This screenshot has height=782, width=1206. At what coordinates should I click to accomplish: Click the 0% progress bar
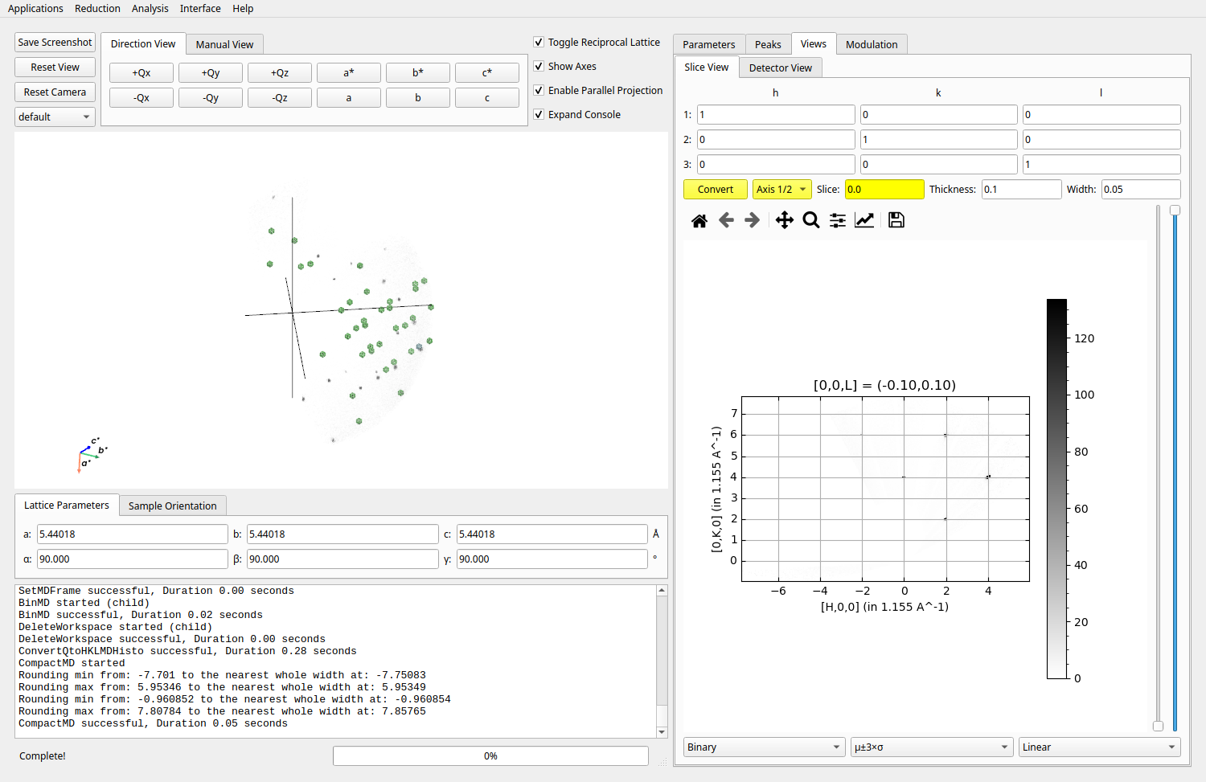[x=490, y=755]
